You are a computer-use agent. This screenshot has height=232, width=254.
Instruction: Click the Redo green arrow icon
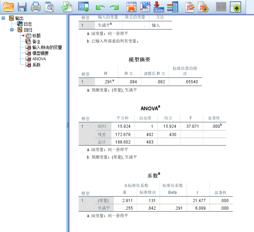[114, 7]
